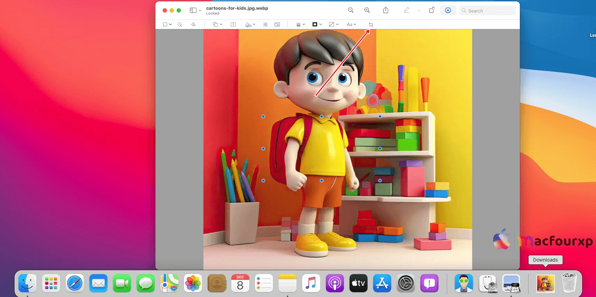This screenshot has height=297, width=596.
Task: Click the Highlight pen icon
Action: coord(406,10)
